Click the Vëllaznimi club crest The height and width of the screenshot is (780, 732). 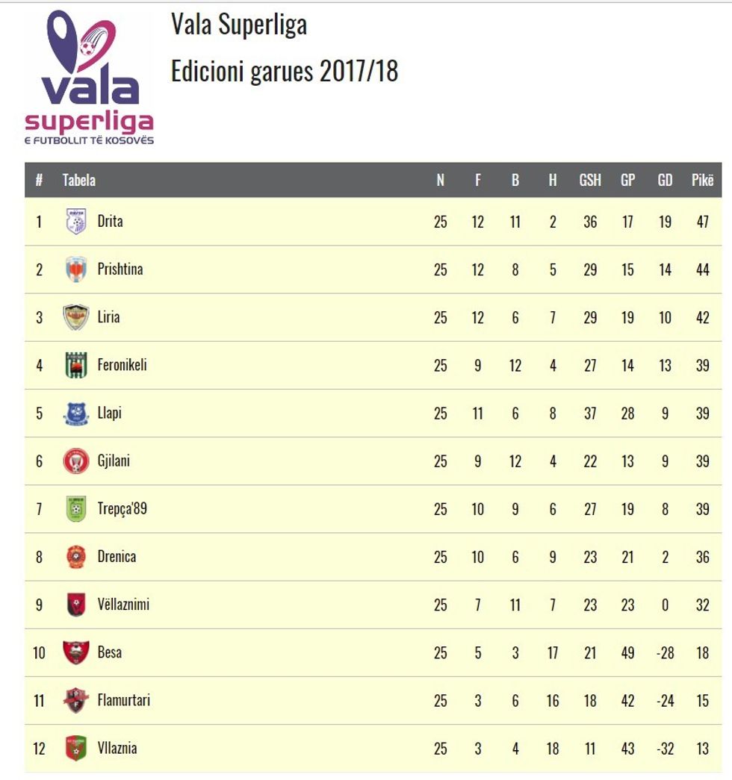pos(76,605)
